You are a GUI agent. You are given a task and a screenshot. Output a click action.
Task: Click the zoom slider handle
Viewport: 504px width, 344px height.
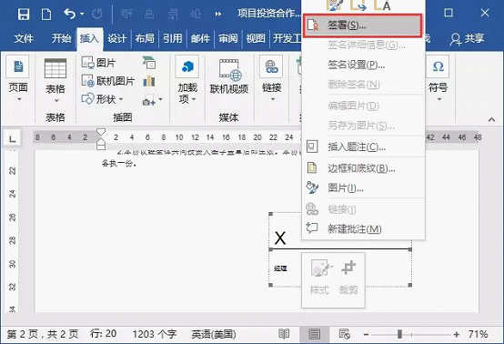tap(399, 334)
